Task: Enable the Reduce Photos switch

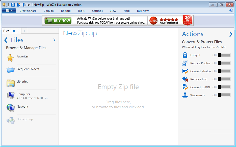Action: (224, 63)
